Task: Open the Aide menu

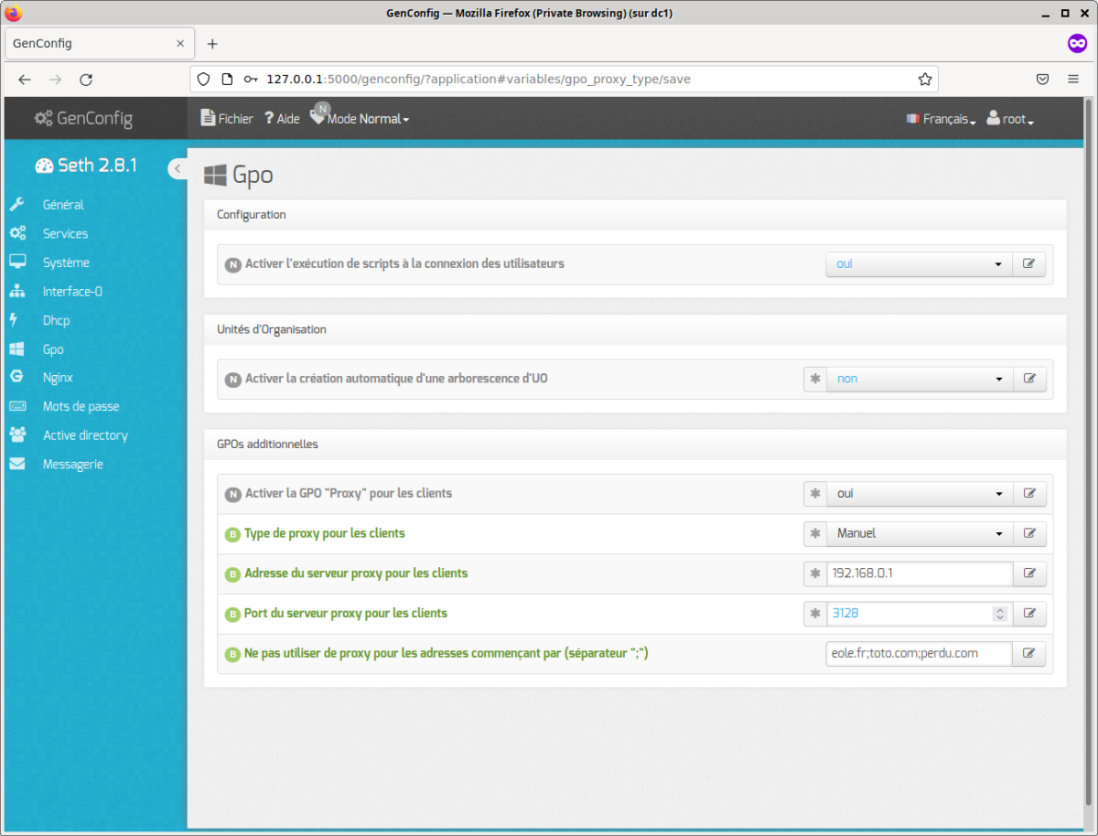Action: tap(282, 119)
